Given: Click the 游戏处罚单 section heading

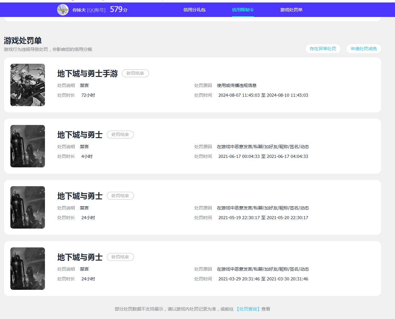Looking at the screenshot, I should [x=23, y=41].
